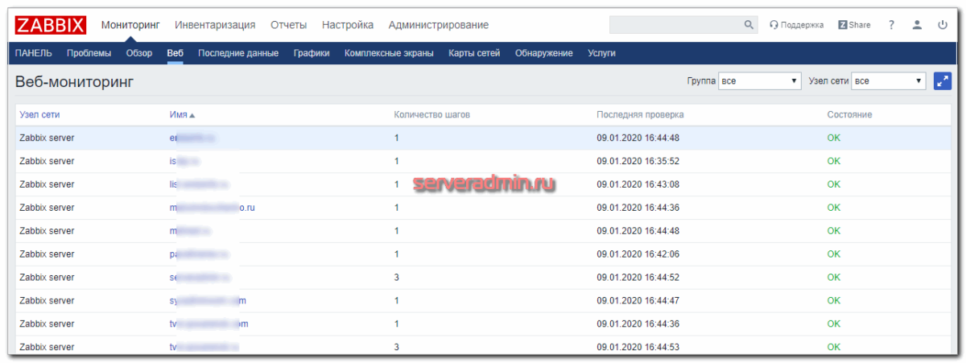
Task: Click the Узел сети column header
Action: pyautogui.click(x=39, y=115)
